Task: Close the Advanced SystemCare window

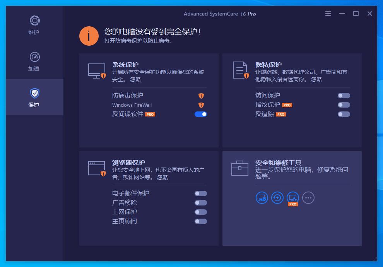Action: pos(370,14)
